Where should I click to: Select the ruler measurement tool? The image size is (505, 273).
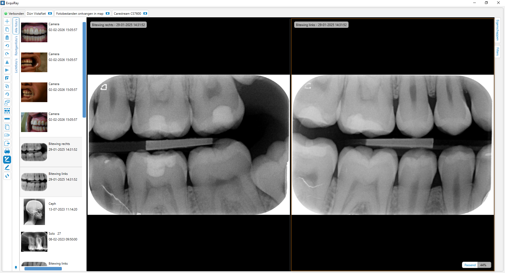(7, 119)
